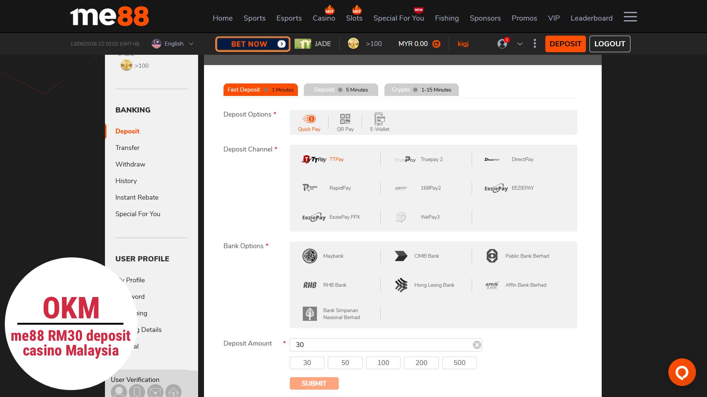The height and width of the screenshot is (397, 707).
Task: Select QR Pay deposit option
Action: [345, 122]
